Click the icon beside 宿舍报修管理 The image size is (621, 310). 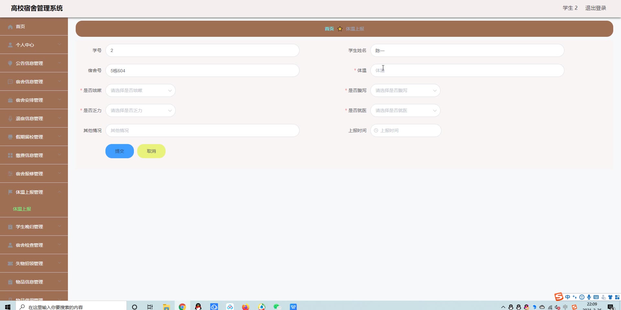tap(10, 174)
